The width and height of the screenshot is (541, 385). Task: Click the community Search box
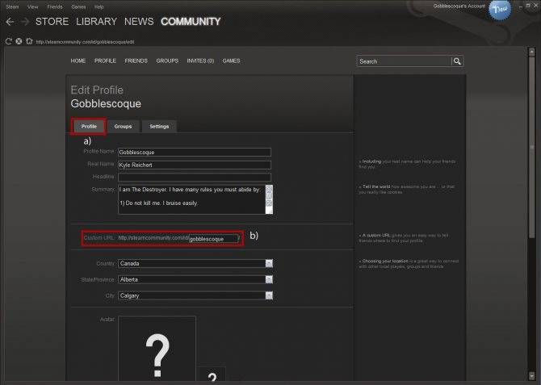405,61
